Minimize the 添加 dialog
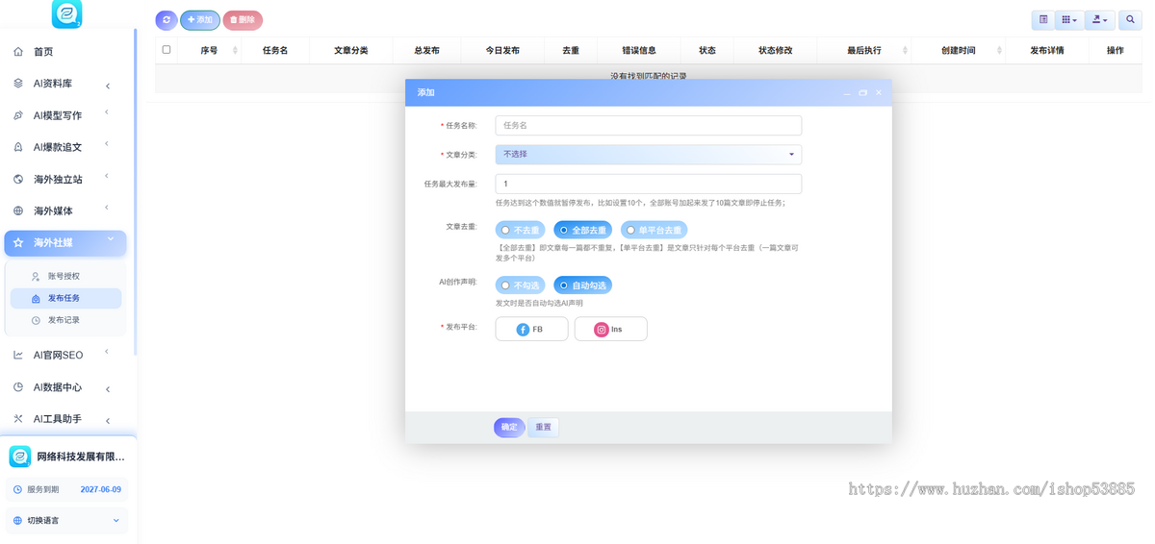1155x544 pixels. (847, 93)
